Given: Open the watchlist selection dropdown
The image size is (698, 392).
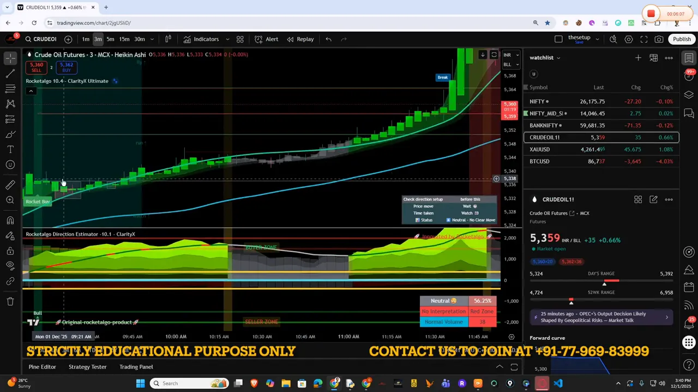Looking at the screenshot, I should 559,57.
